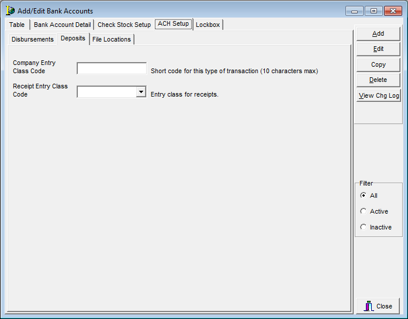This screenshot has width=408, height=319.
Task: Go to the Check Stock Setup tab
Action: coord(124,25)
